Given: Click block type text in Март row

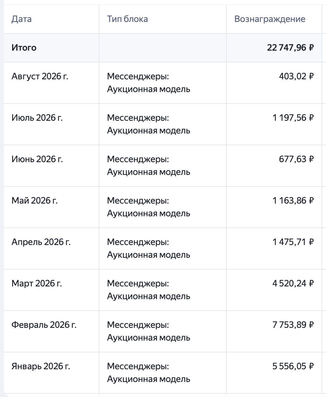Looking at the screenshot, I should coord(149,290).
